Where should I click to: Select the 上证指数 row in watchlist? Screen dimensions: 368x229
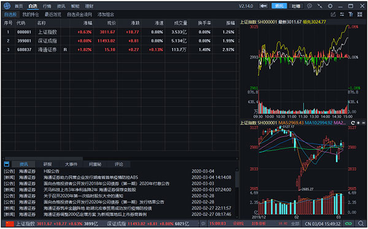point(120,32)
